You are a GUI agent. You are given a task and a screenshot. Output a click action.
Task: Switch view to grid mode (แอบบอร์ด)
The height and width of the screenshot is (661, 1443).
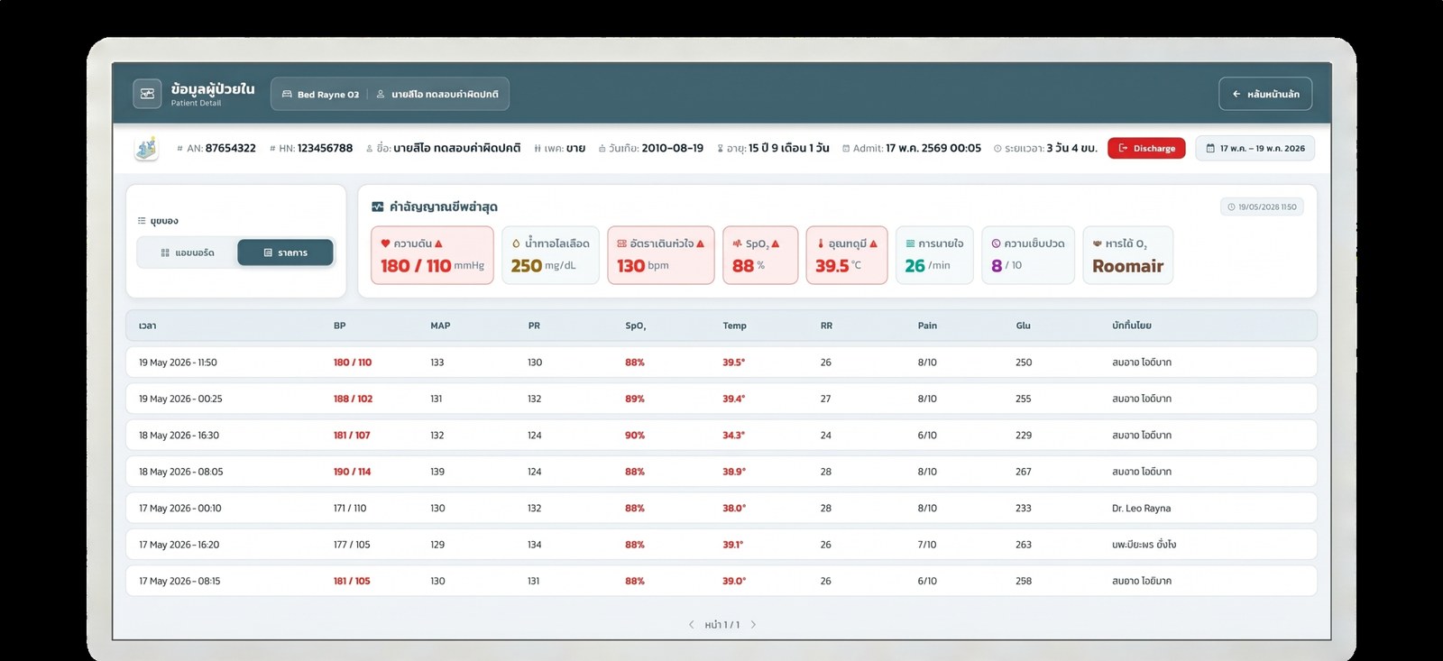coord(188,252)
